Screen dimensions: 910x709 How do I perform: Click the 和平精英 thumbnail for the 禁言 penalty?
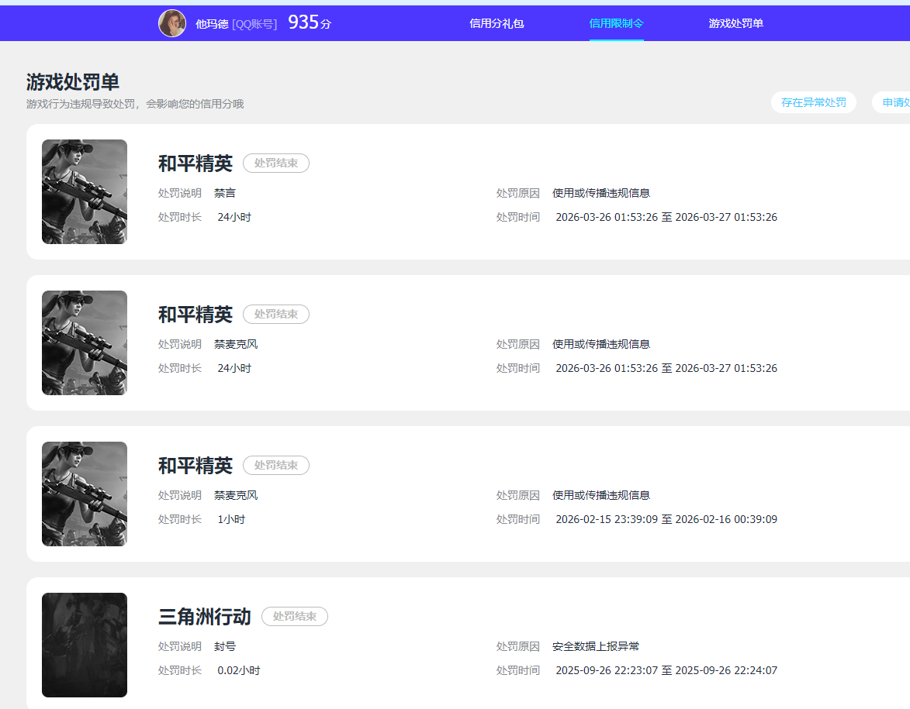pos(84,192)
